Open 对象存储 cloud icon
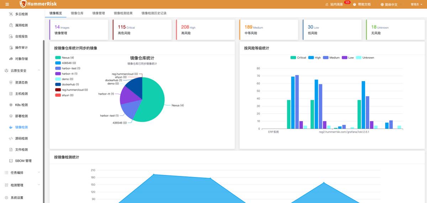This screenshot has height=203, width=427. 11,59
